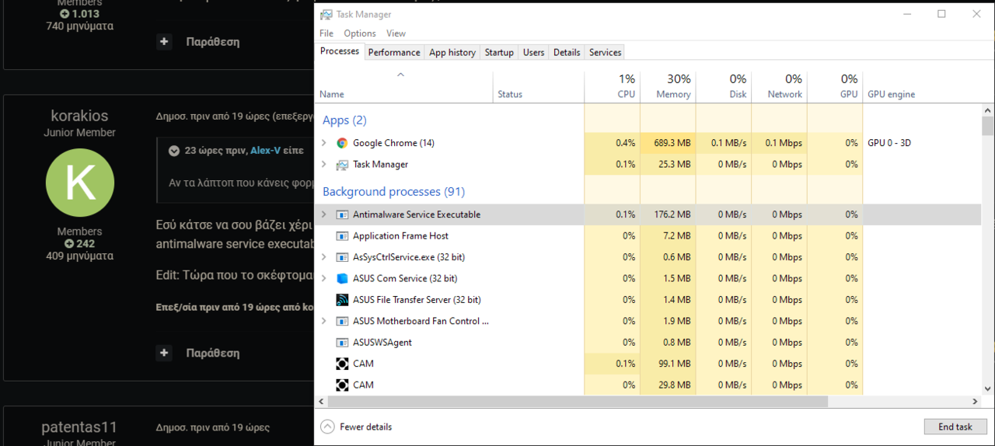Expand AsSysCtrlService.exe (32 bit) entry

click(323, 257)
